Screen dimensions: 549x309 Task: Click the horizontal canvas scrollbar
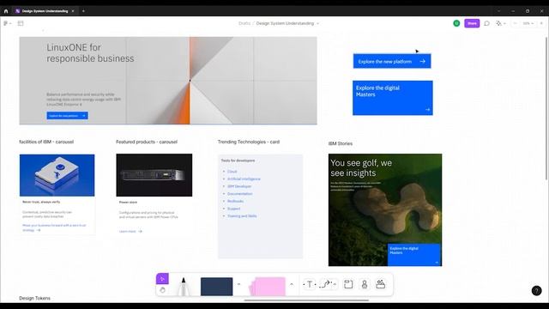point(306,300)
